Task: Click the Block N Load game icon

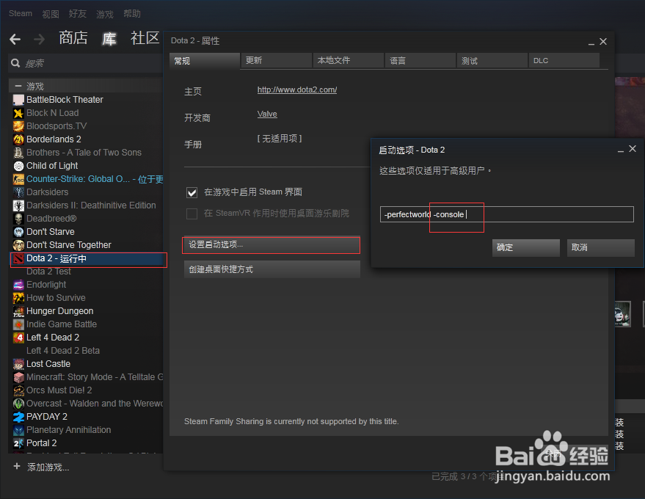Action: click(18, 113)
